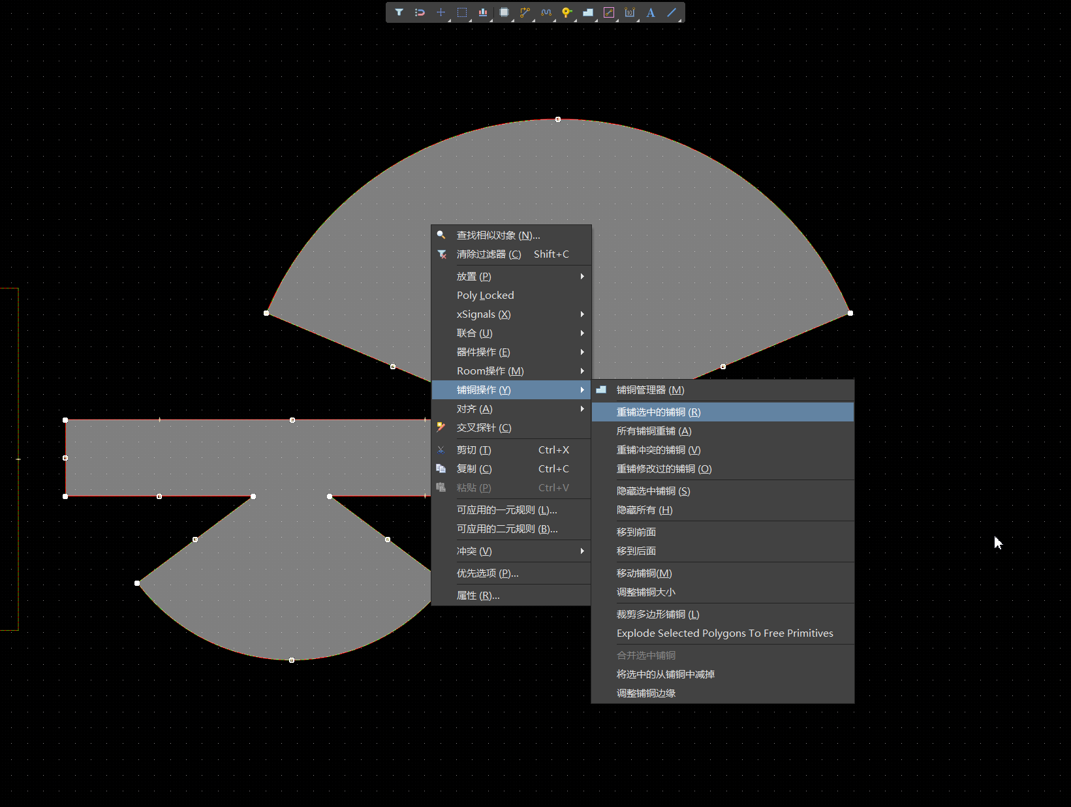This screenshot has width=1071, height=807.
Task: Open the selection filter funnel icon
Action: click(x=399, y=12)
